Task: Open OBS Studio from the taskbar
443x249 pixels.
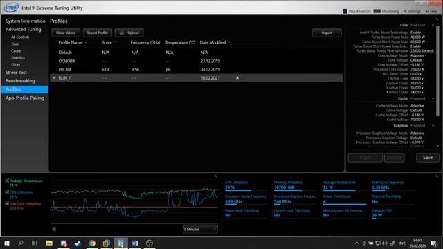Action: tap(150, 243)
